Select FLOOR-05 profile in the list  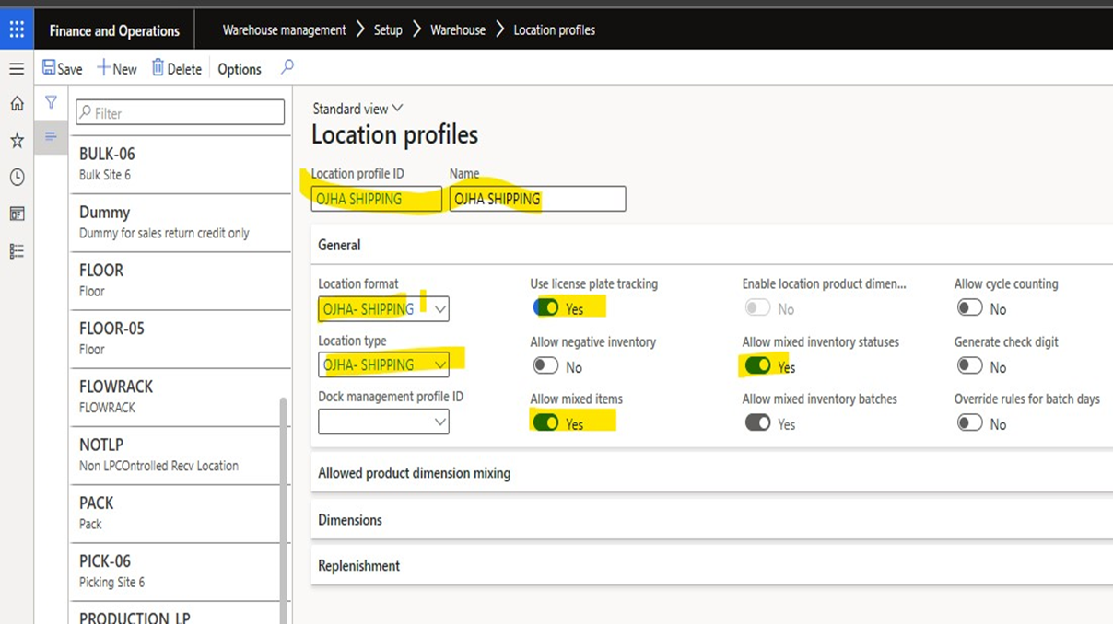(x=181, y=338)
